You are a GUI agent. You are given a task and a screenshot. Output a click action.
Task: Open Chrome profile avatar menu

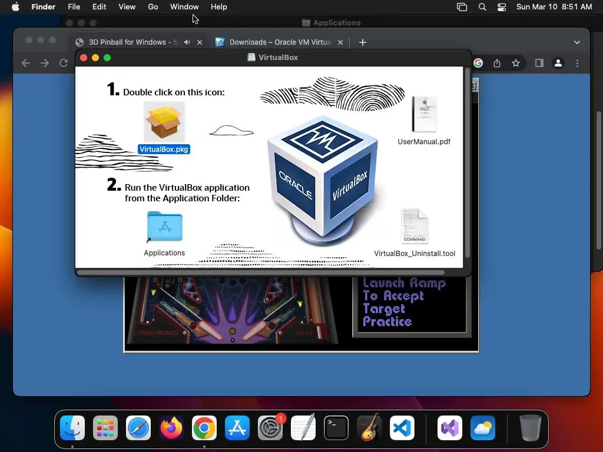pyautogui.click(x=558, y=63)
